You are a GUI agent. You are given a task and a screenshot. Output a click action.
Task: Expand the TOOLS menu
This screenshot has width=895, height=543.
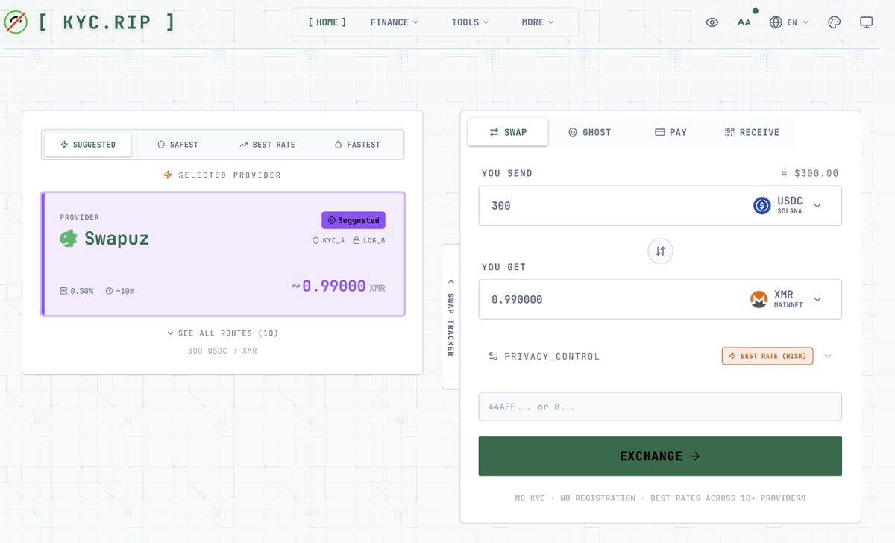click(471, 22)
